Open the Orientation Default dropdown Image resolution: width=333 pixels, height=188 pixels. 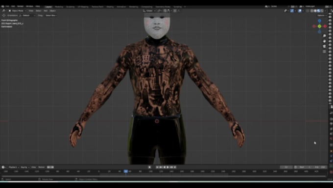pyautogui.click(x=27, y=15)
